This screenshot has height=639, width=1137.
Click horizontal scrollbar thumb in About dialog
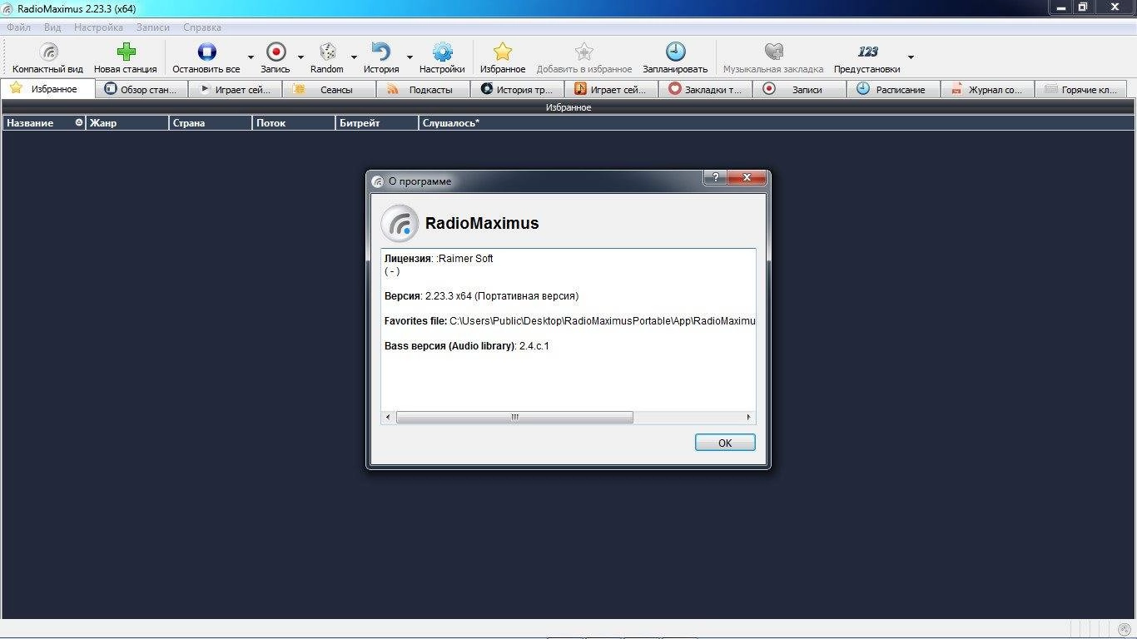514,417
